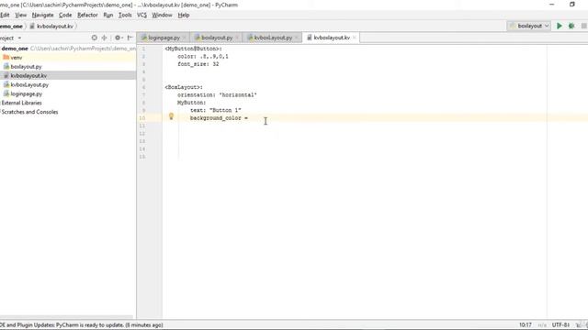This screenshot has height=330, width=588.
Task: Open the Navigate menu
Action: pos(42,15)
